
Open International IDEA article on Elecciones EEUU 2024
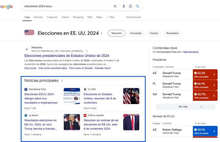(41, 98)
